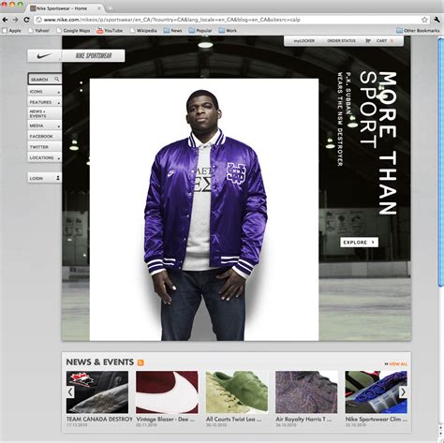The width and height of the screenshot is (444, 443).
Task: Open the Google Maps bookmark
Action: pos(73,31)
